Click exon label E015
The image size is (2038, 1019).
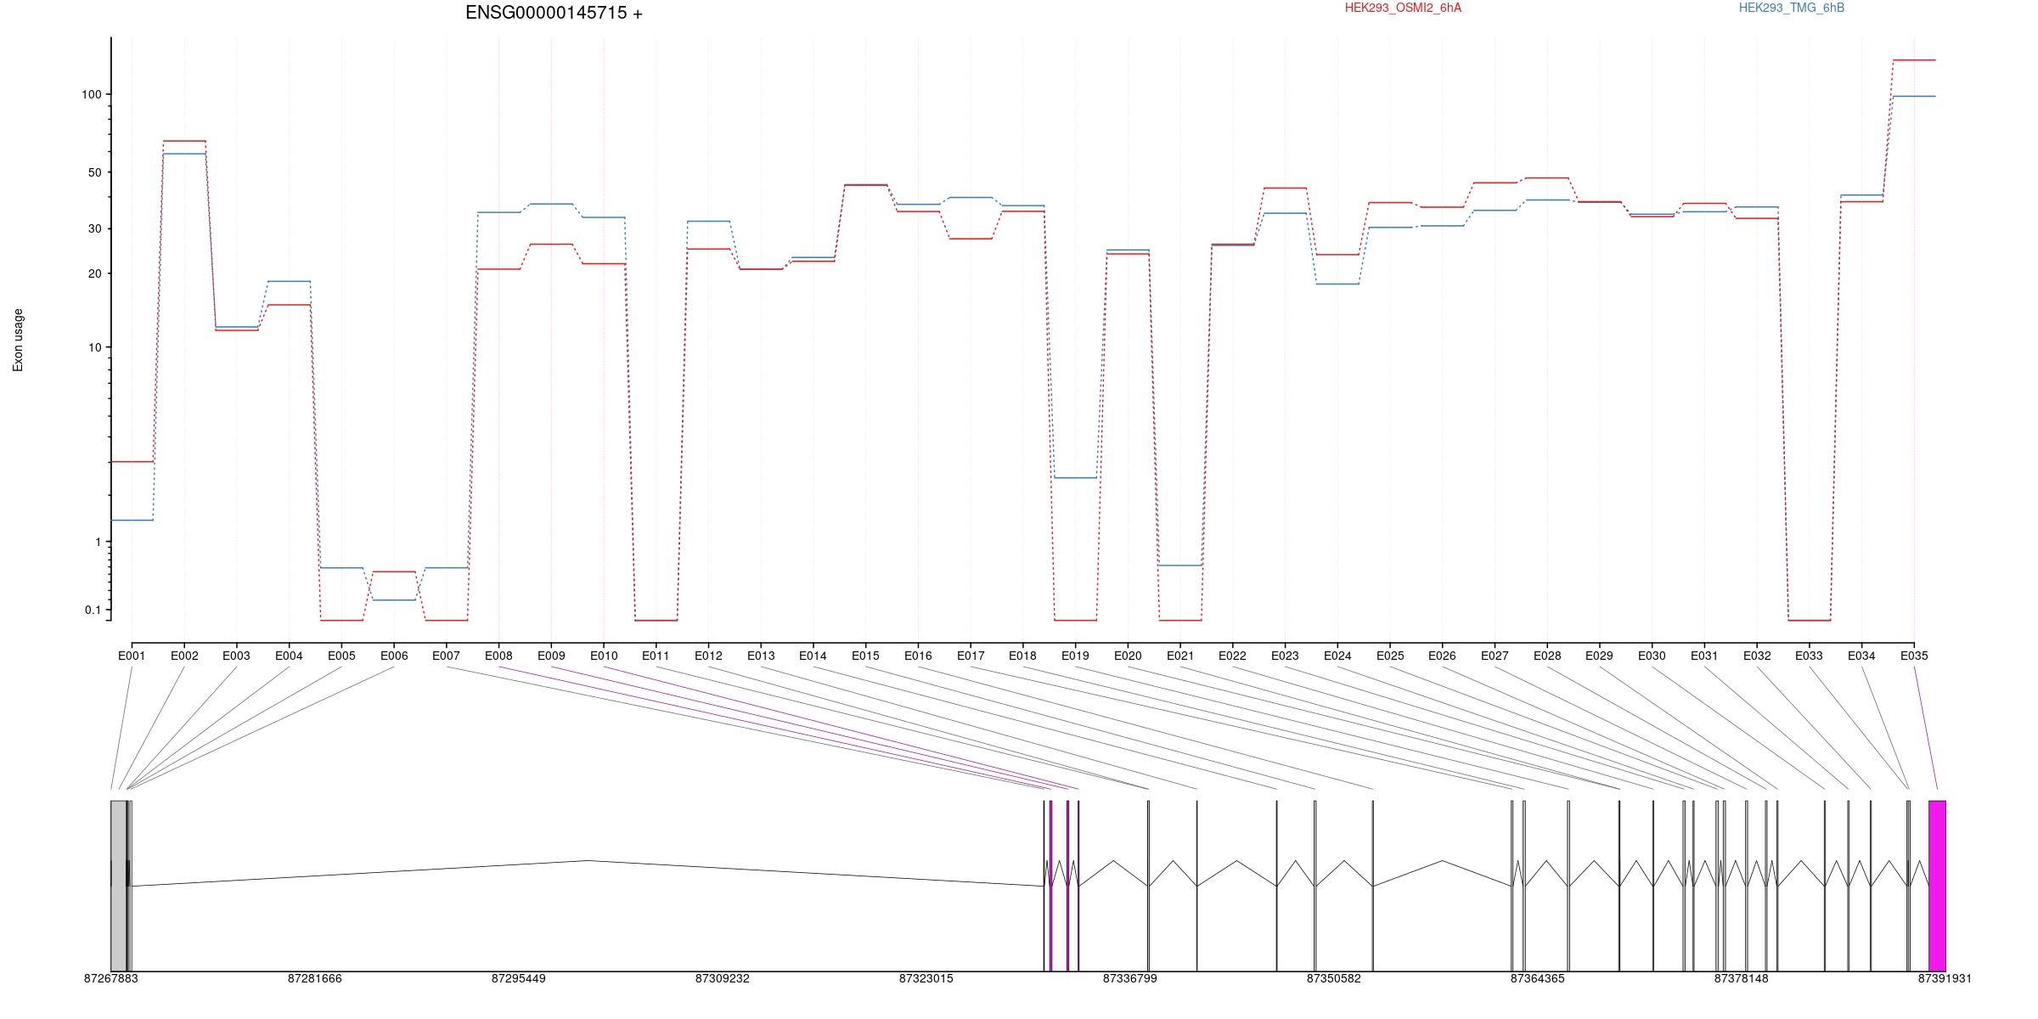(865, 656)
